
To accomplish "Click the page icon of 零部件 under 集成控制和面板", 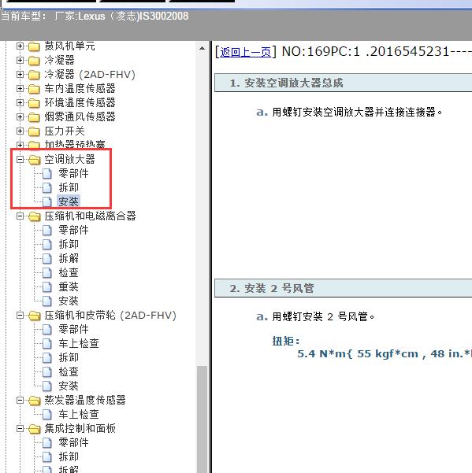I will pos(47,443).
